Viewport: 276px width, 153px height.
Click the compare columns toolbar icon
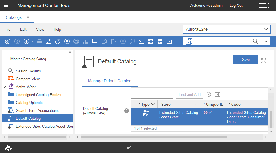[x=85, y=41]
